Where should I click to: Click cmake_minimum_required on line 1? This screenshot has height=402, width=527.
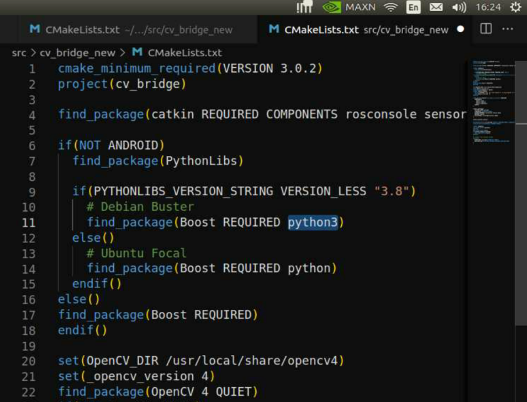[x=137, y=69]
